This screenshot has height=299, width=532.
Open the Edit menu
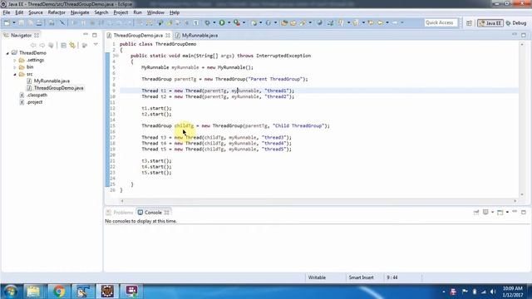point(19,12)
